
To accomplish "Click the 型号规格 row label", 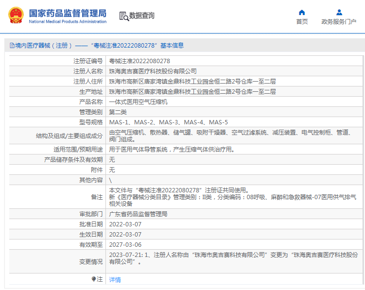I will 91,122.
